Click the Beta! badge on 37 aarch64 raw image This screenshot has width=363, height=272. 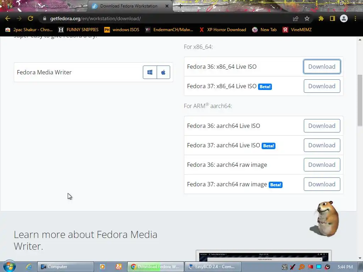pos(275,185)
